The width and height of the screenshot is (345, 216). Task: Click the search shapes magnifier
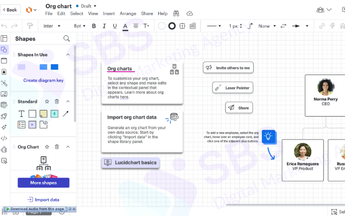coord(66,39)
